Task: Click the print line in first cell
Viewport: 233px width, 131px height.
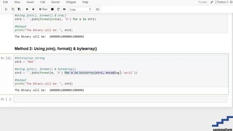Action: [44, 30]
